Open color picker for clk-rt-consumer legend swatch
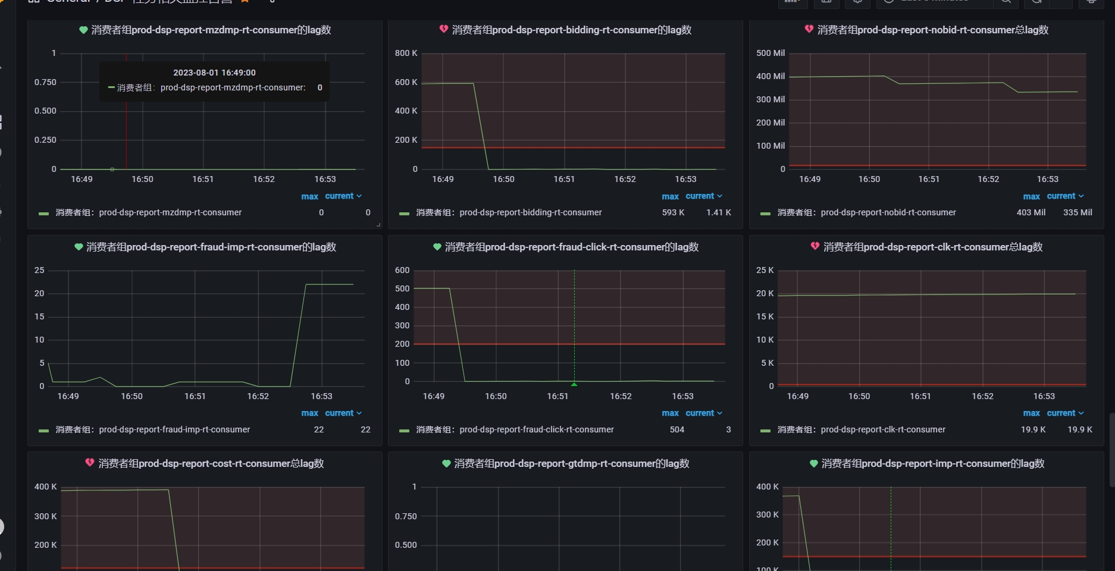 pos(765,431)
